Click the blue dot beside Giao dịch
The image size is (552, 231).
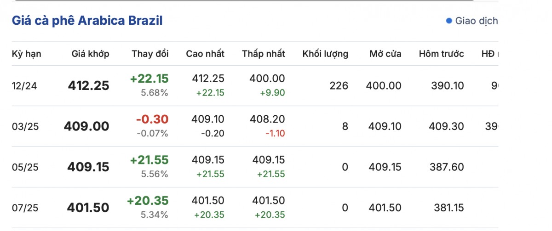pos(449,21)
